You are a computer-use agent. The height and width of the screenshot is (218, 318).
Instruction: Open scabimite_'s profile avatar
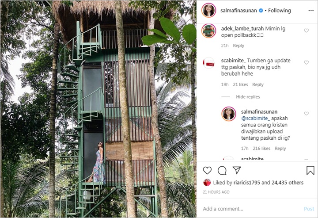tap(208, 63)
